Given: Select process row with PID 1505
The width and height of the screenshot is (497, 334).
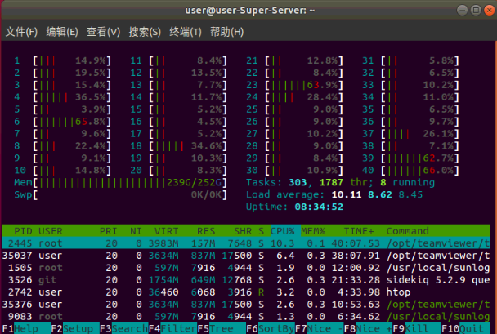Looking at the screenshot, I should (x=246, y=268).
